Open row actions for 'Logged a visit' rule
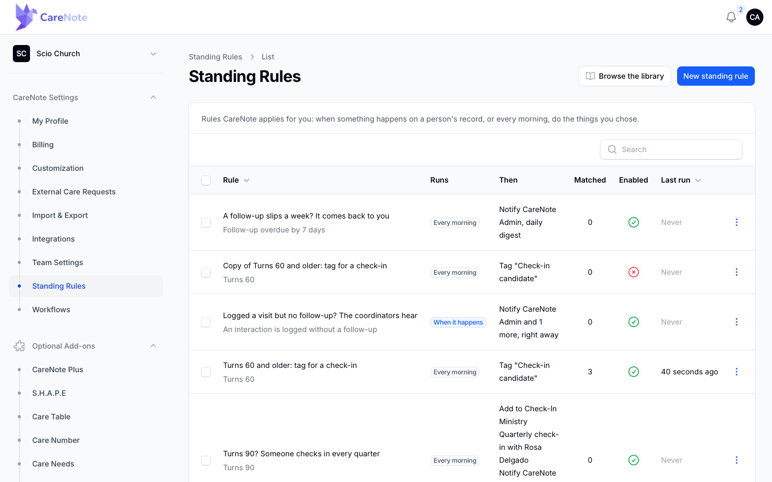This screenshot has width=772, height=482. pyautogui.click(x=737, y=322)
